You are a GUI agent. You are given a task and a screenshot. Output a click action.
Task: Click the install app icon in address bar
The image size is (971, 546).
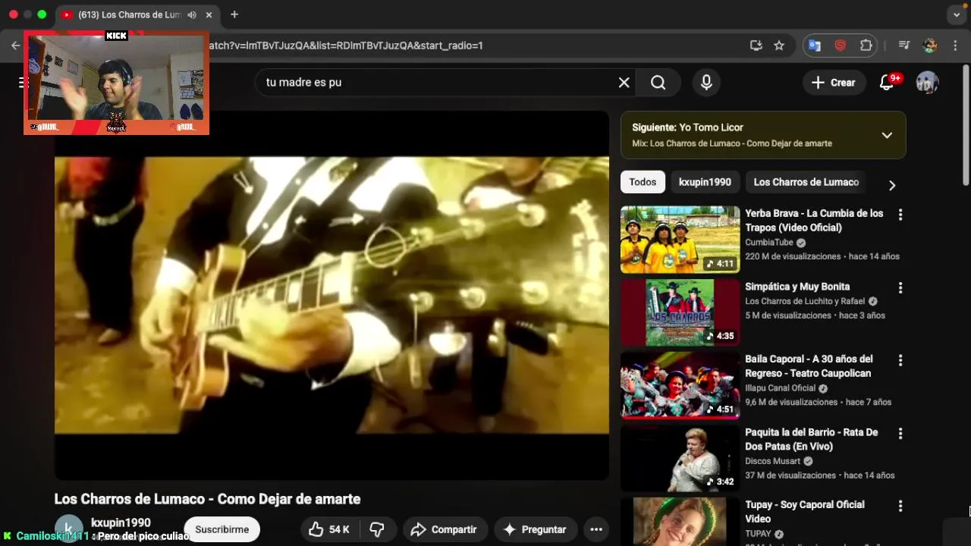tap(756, 45)
